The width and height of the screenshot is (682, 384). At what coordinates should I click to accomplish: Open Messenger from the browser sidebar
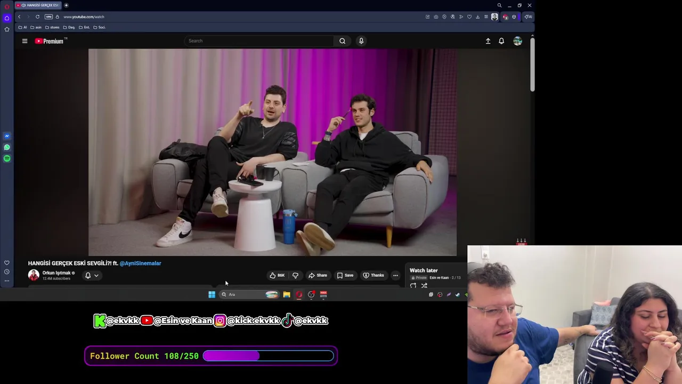pyautogui.click(x=7, y=136)
